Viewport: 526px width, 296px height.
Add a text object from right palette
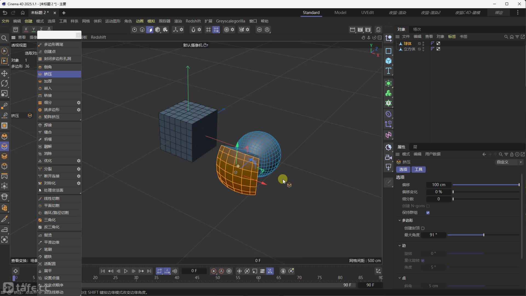point(388,71)
